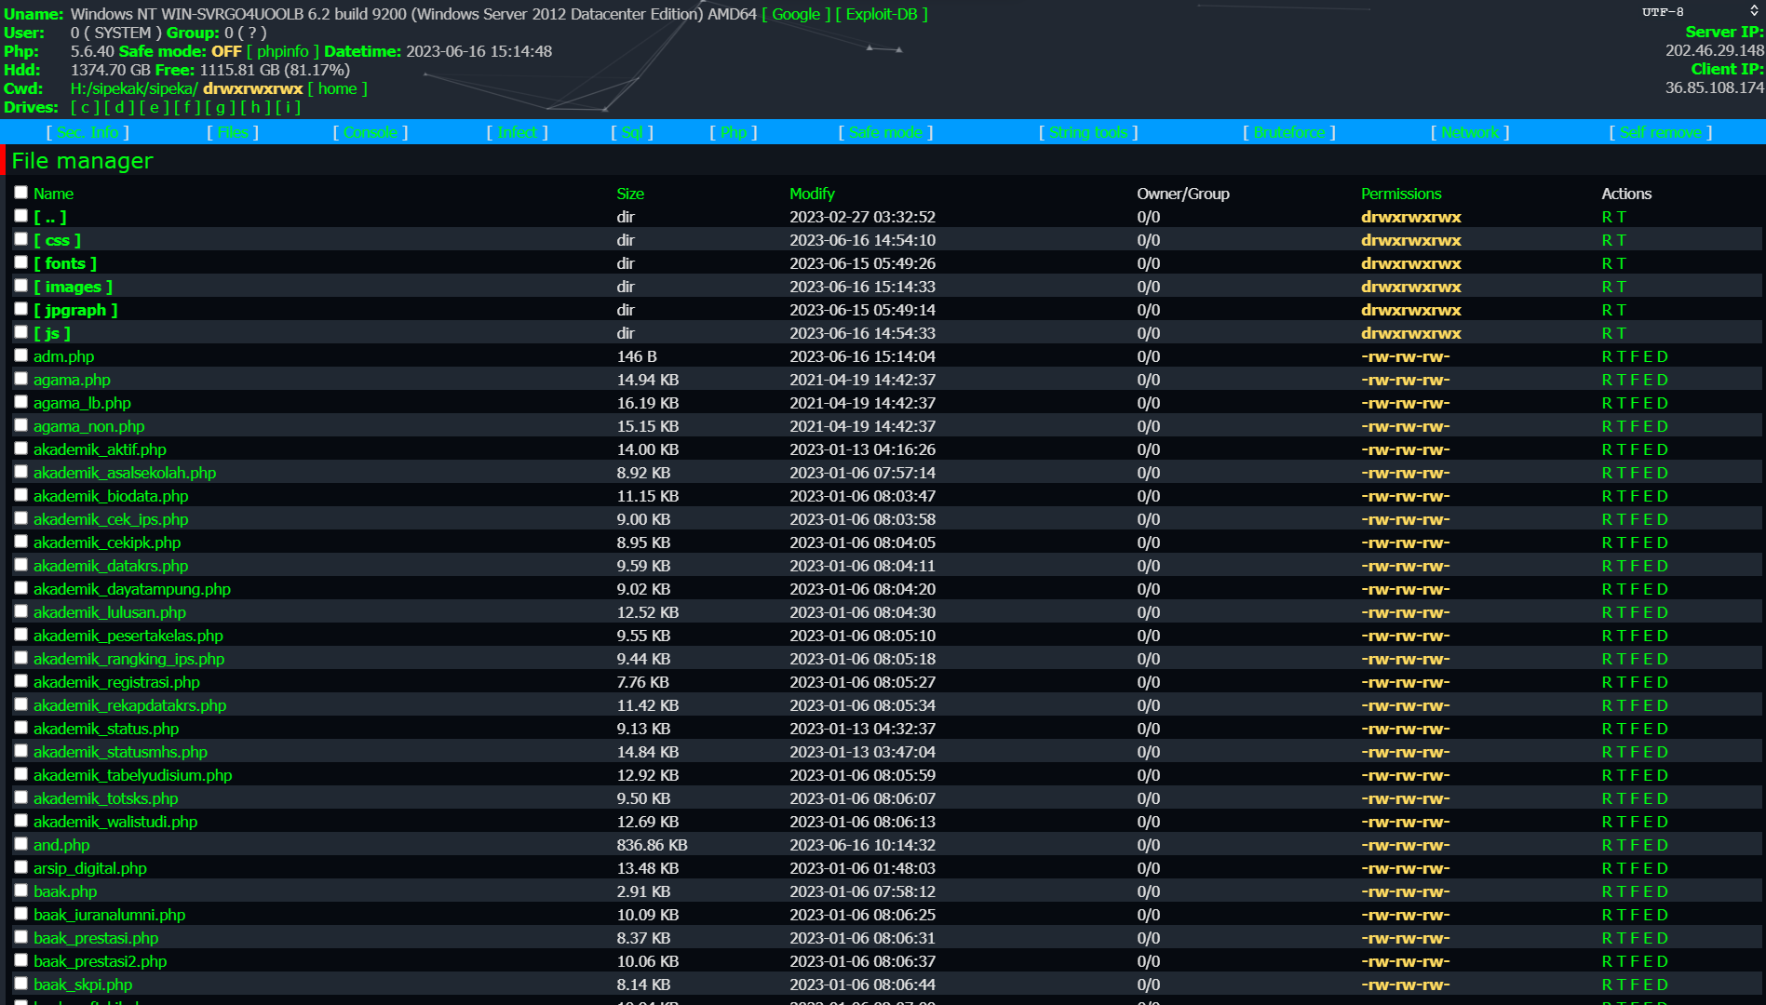Open the jpgraph folder

tap(75, 310)
